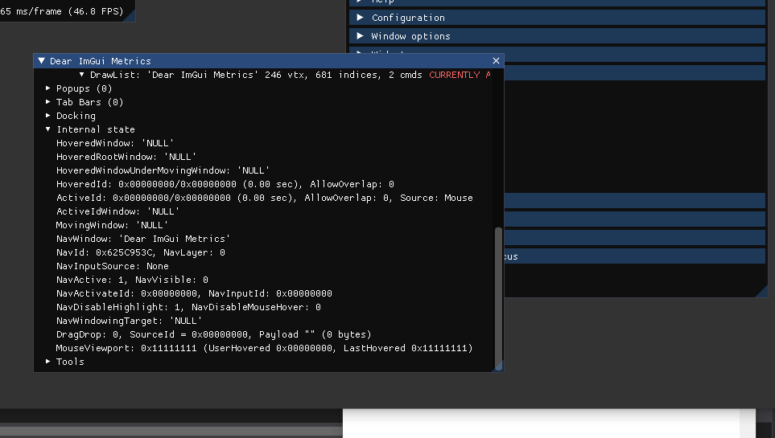Collapse the Dear ImGui Metrics window
Viewport: 775px width, 438px height.
42,61
